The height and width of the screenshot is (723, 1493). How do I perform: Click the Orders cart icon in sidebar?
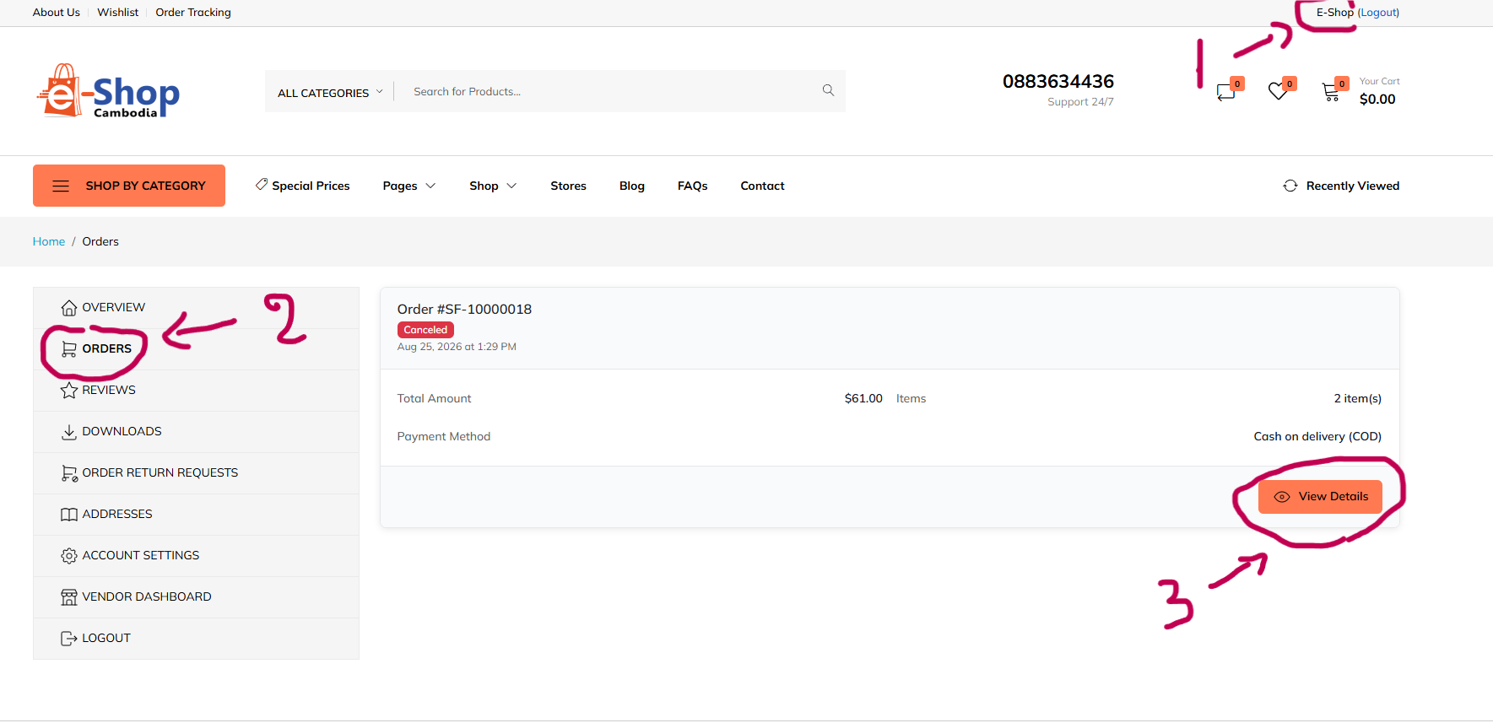[x=69, y=349]
